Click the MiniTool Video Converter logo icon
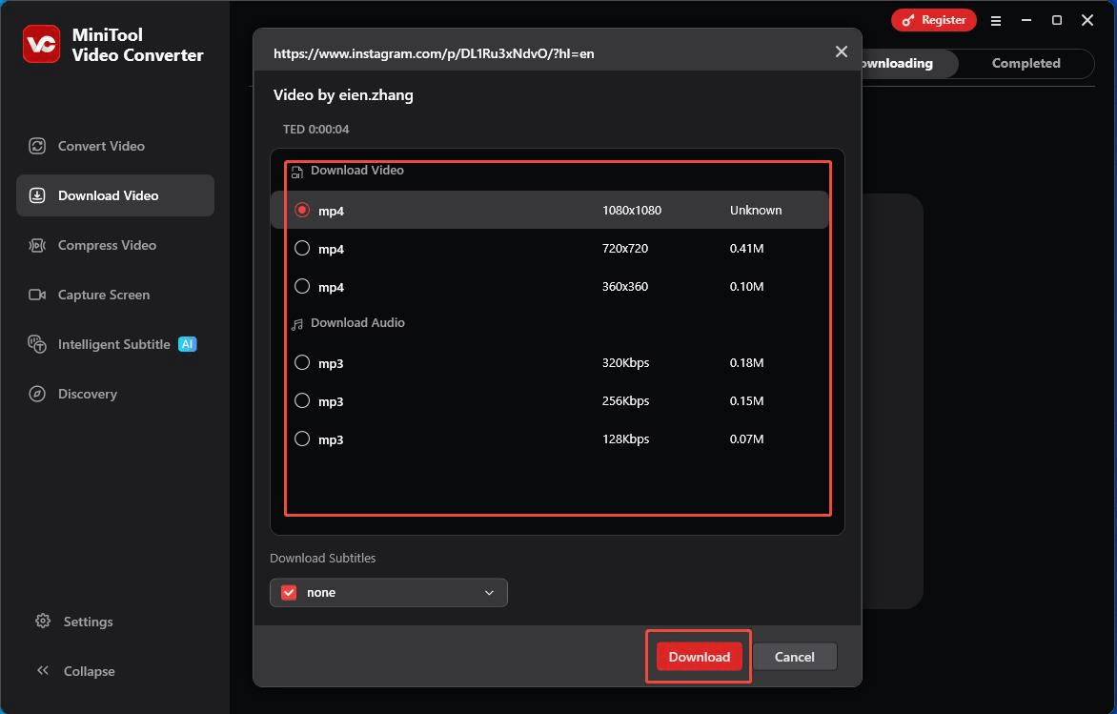This screenshot has height=714, width=1117. click(x=41, y=44)
